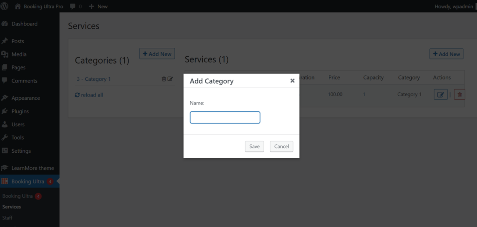The width and height of the screenshot is (477, 227).
Task: Cancel adding the category
Action: pyautogui.click(x=281, y=146)
